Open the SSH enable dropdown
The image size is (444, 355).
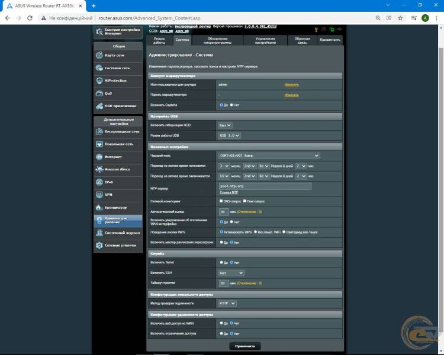[231, 273]
